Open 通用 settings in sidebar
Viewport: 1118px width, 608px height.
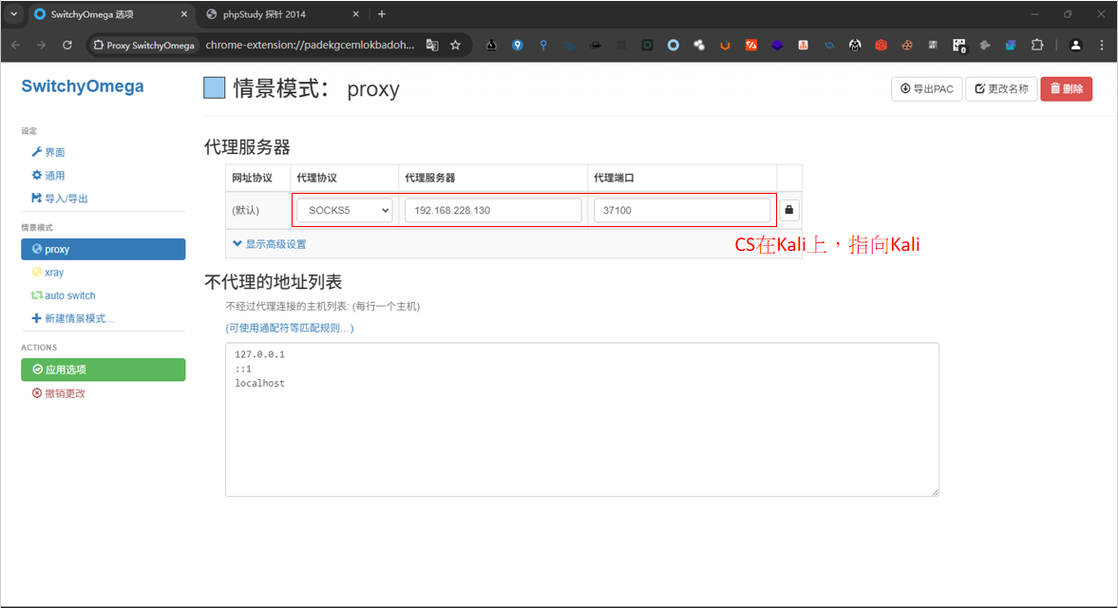48,176
